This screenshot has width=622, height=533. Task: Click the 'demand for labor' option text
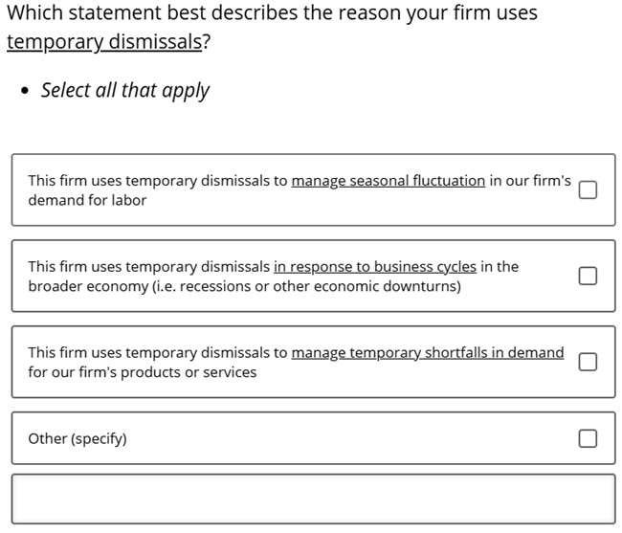[x=87, y=200]
